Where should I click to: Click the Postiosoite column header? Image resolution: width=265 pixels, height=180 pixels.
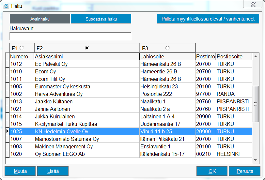click(x=234, y=56)
